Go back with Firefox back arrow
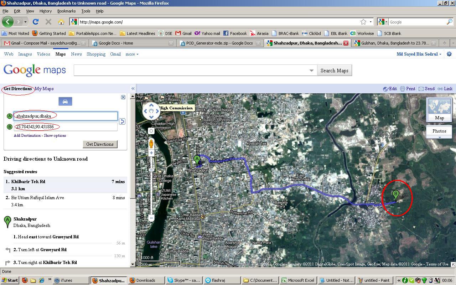Screen dimensions: 456x285 pyautogui.click(x=7, y=22)
